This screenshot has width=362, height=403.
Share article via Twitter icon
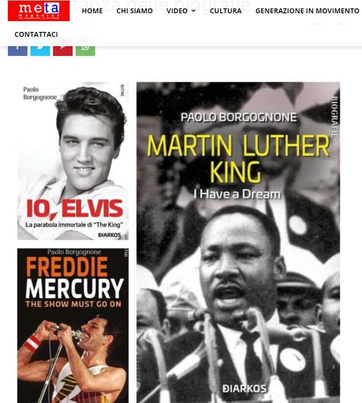[x=40, y=46]
